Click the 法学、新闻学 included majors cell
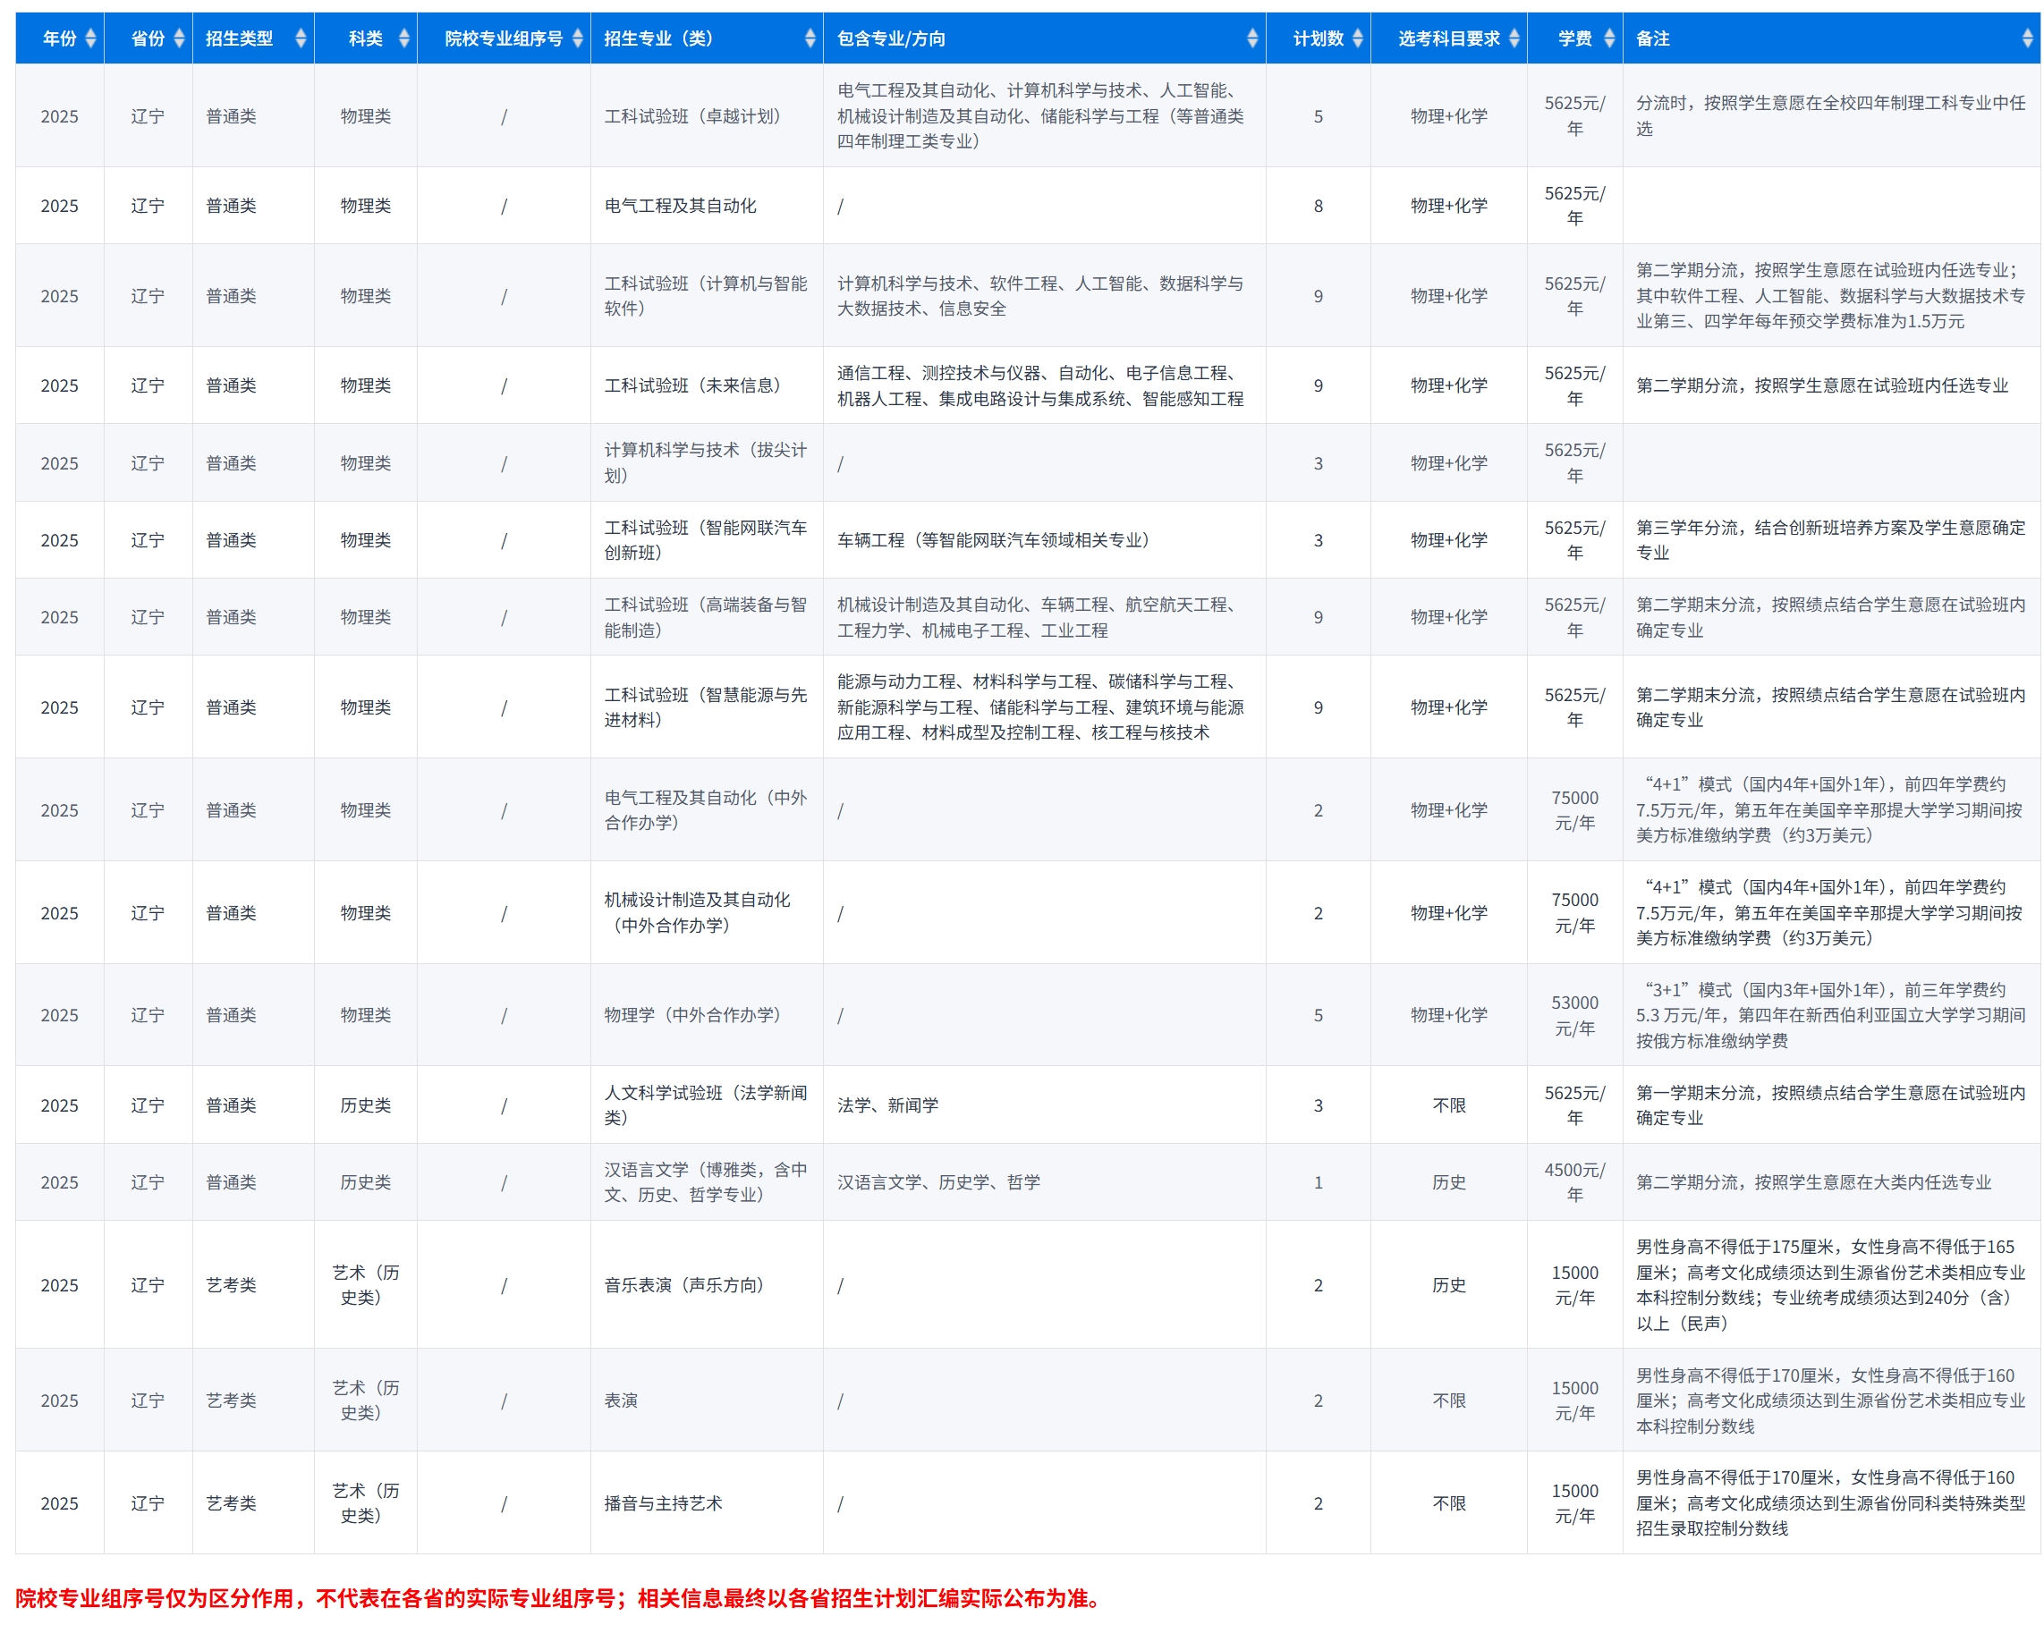The width and height of the screenshot is (2044, 1625). click(887, 1104)
